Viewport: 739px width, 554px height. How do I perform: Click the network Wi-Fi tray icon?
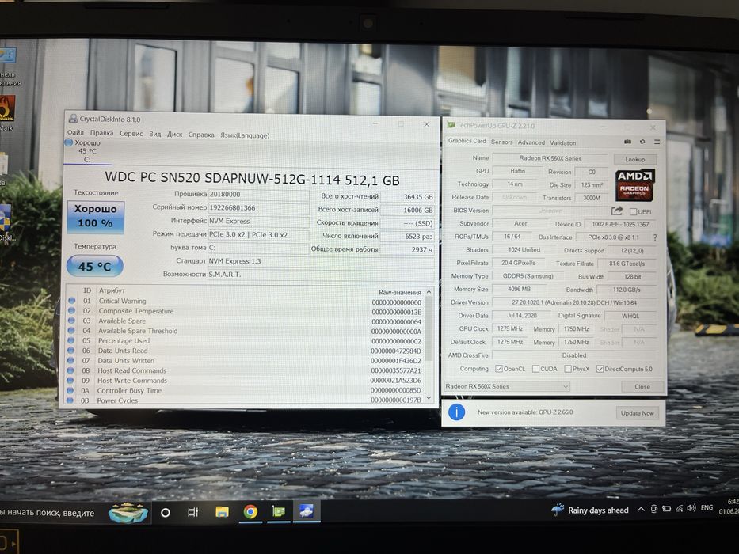pyautogui.click(x=679, y=508)
